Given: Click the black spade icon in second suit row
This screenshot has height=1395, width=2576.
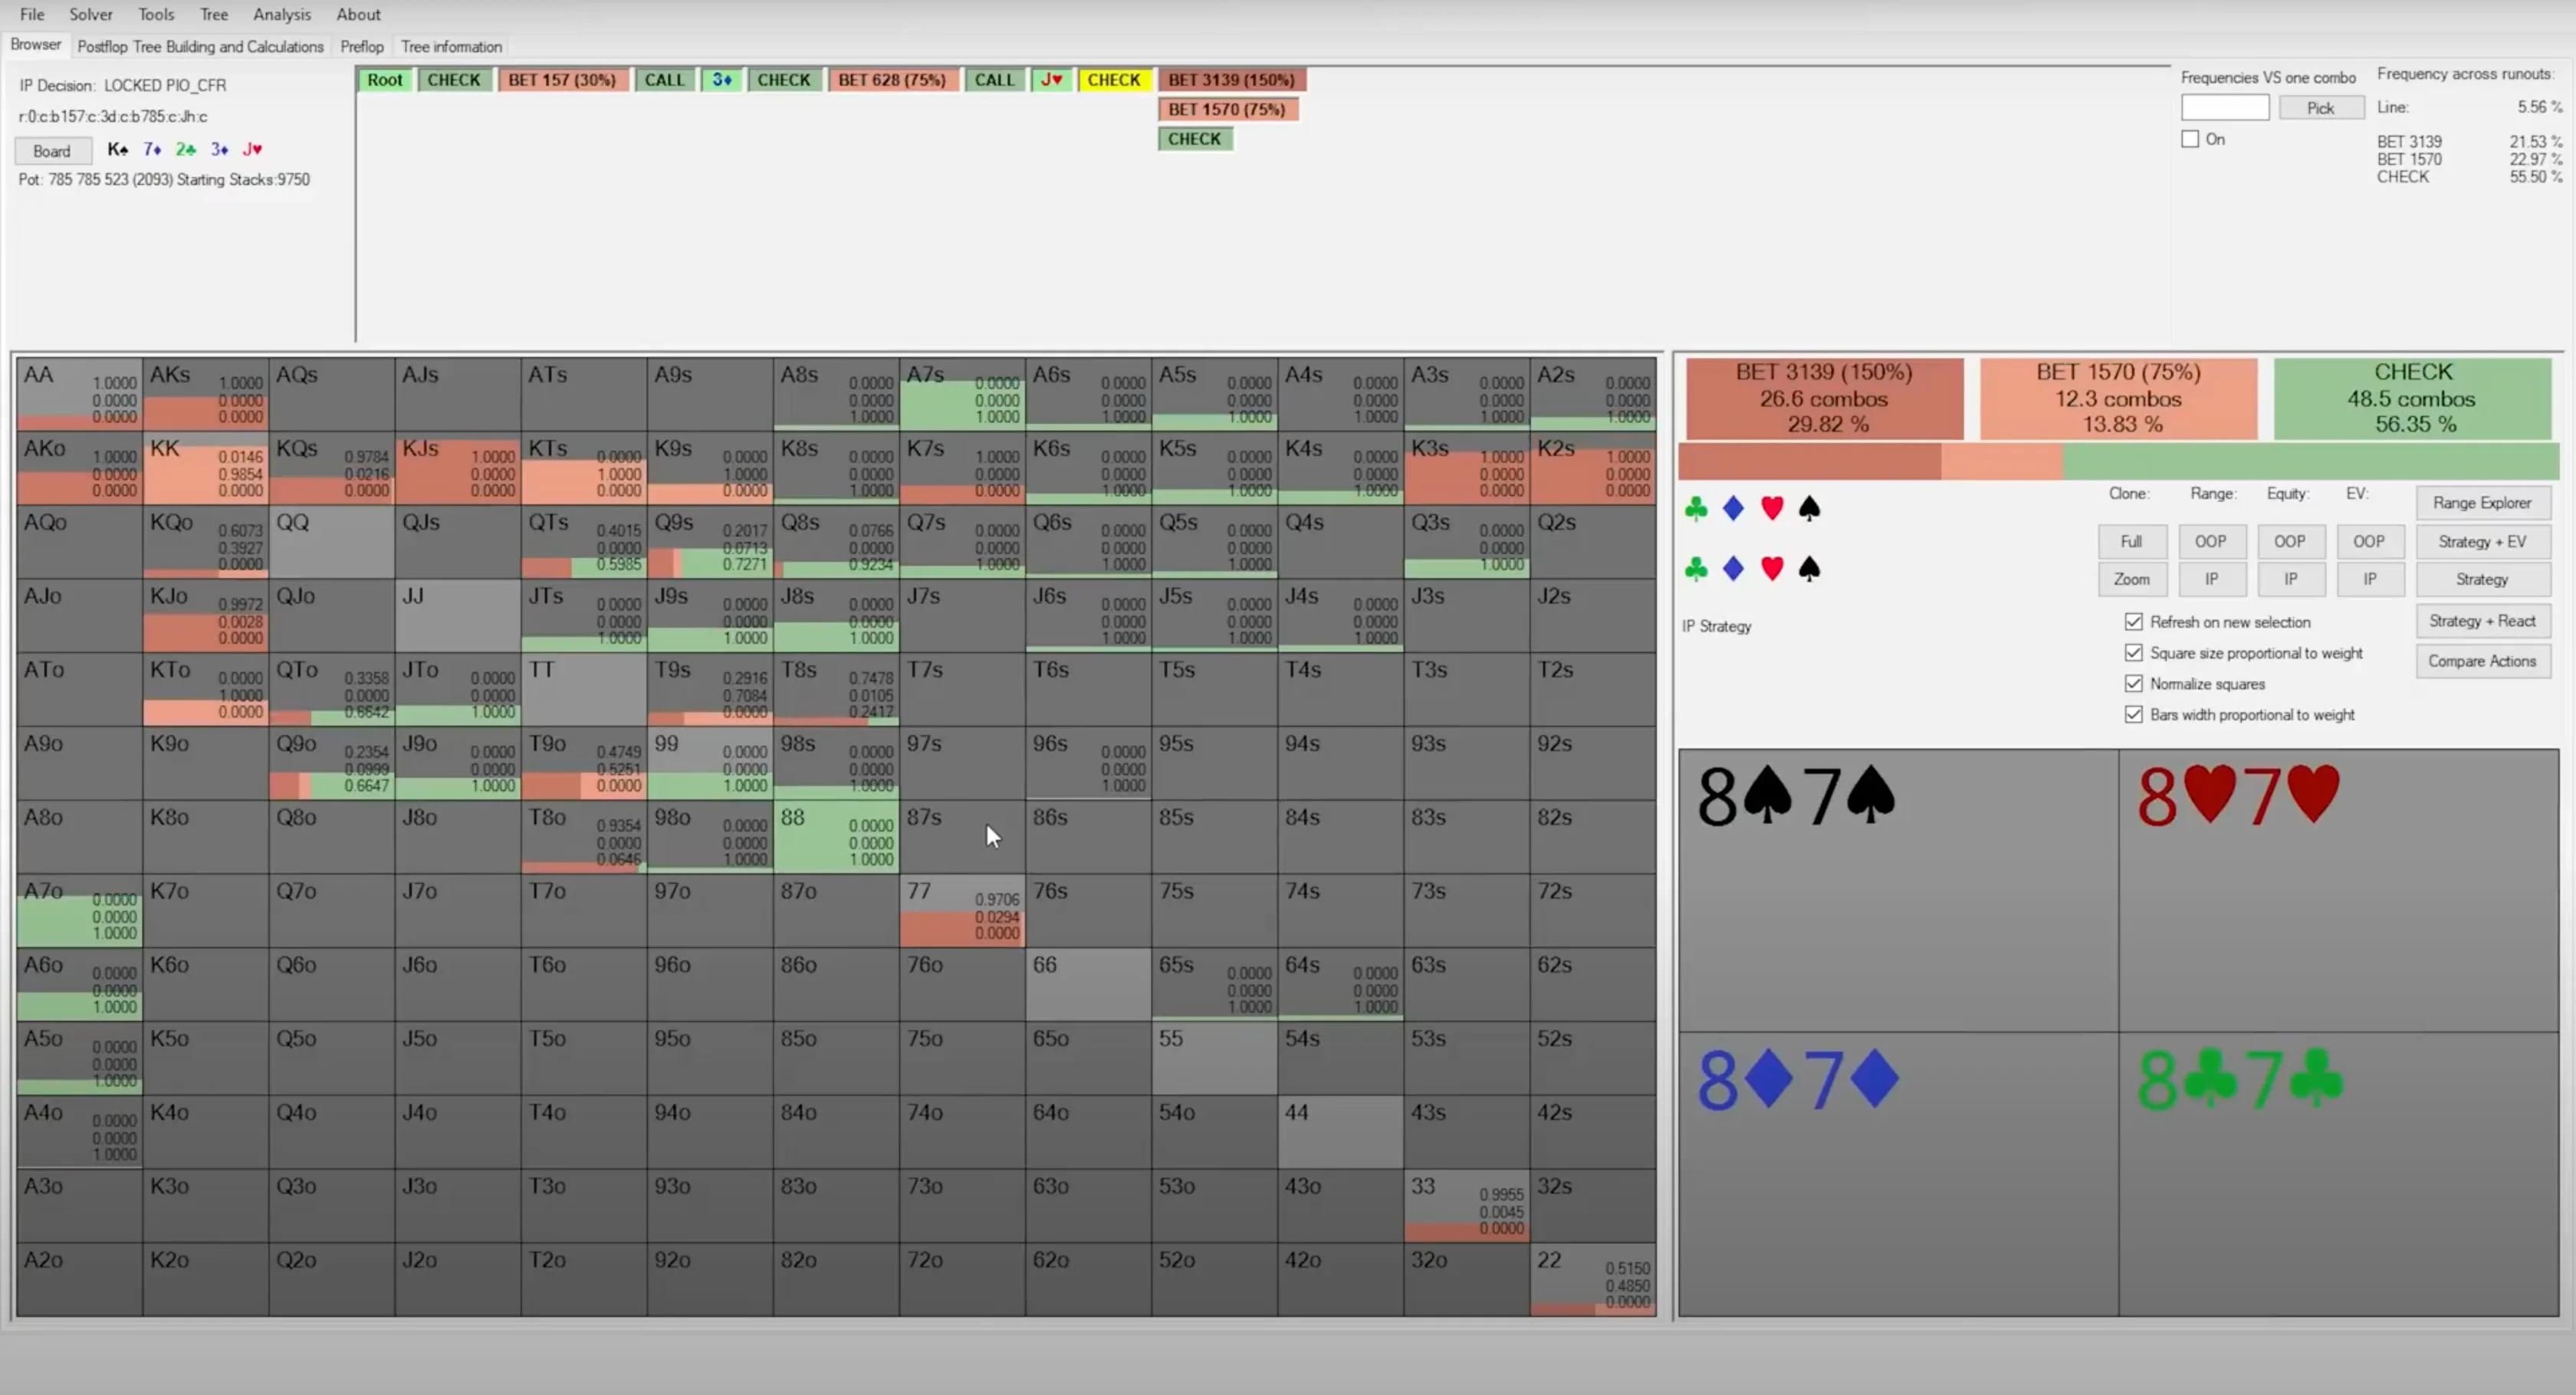Looking at the screenshot, I should click(1809, 569).
